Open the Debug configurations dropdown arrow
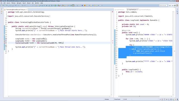The image size is (179, 101). coord(53,5)
